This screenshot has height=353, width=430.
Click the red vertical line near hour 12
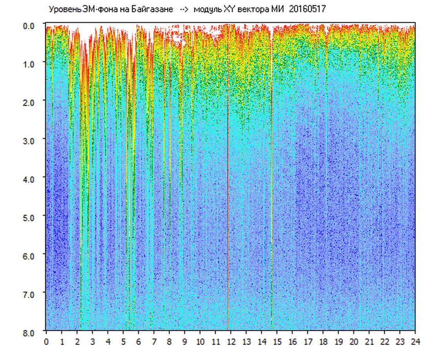click(228, 196)
